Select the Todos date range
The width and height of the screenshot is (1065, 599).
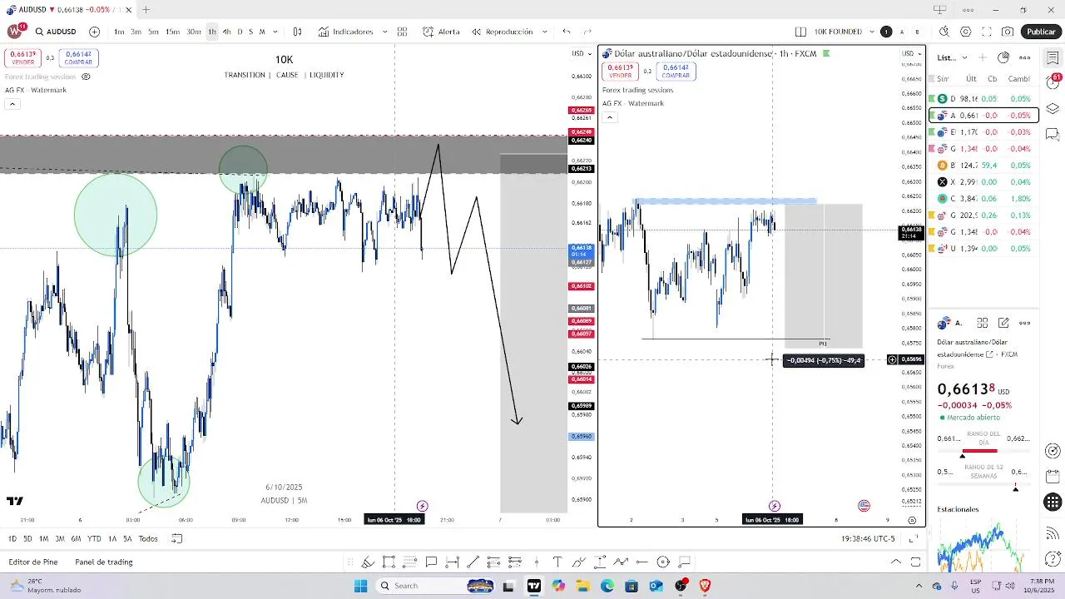pyautogui.click(x=148, y=538)
